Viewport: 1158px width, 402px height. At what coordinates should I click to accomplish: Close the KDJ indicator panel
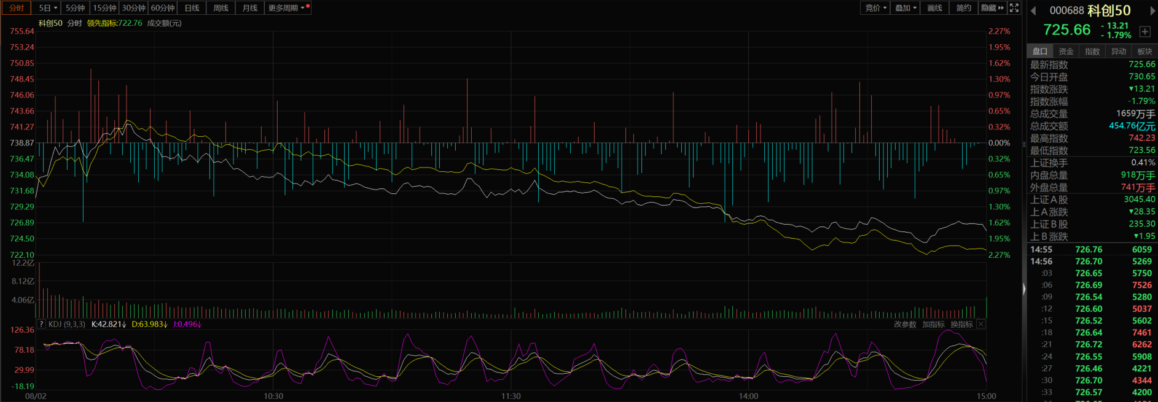coord(980,324)
